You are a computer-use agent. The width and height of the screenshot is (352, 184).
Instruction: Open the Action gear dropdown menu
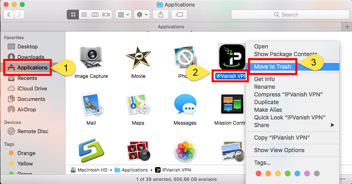[142, 15]
